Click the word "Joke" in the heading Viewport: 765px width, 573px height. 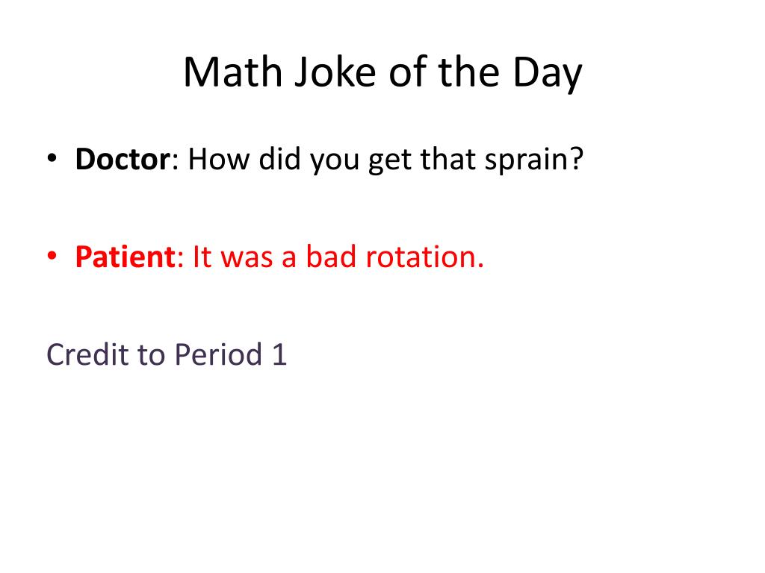tap(335, 72)
